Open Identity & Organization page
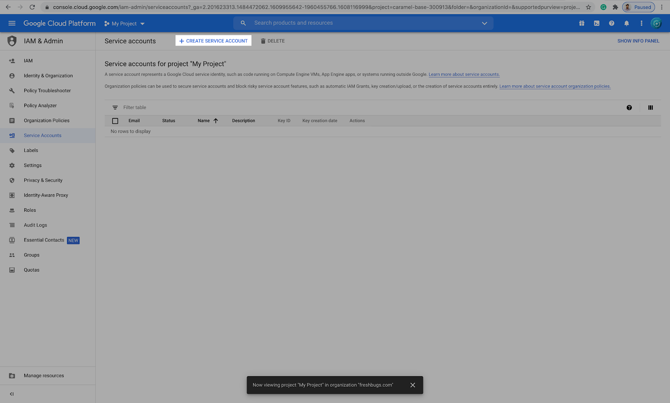The width and height of the screenshot is (670, 403). (x=48, y=76)
